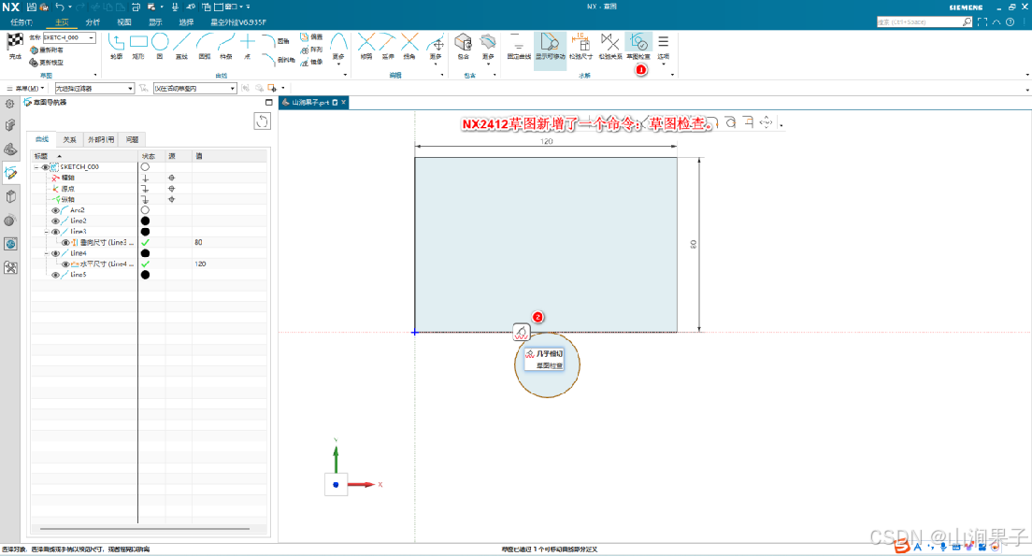Viewport: 1032px width, 556px height.
Task: Open the sketch name SKETCH_000 dropdown
Action: coord(92,38)
